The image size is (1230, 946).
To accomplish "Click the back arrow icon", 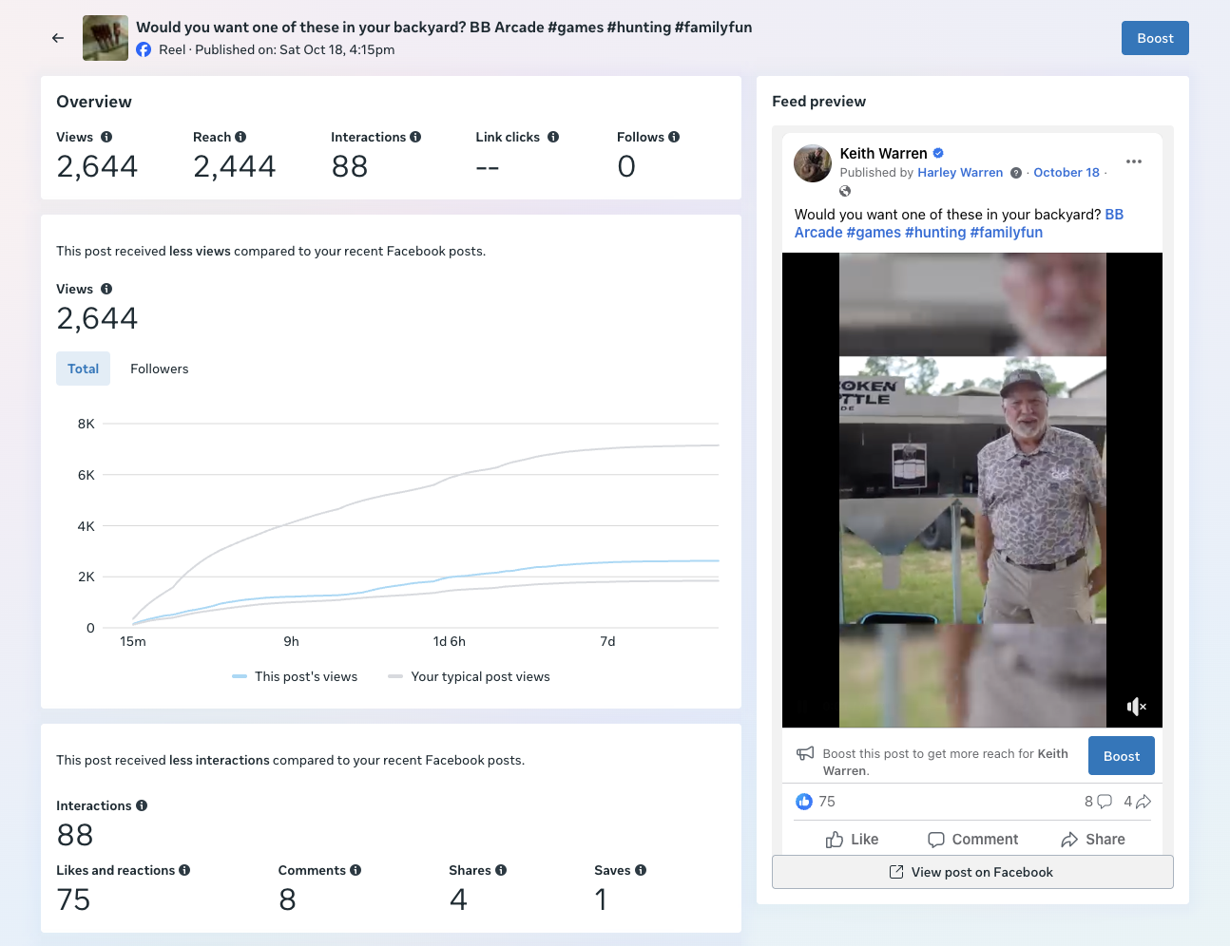I will 58,38.
